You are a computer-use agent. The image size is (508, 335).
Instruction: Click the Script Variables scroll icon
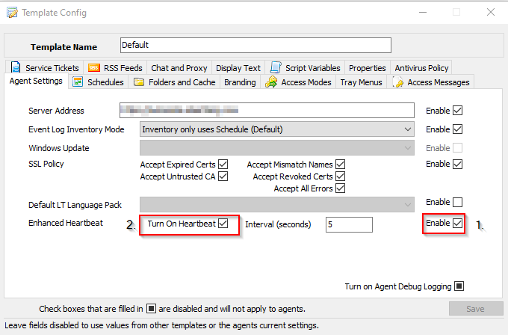coord(276,68)
